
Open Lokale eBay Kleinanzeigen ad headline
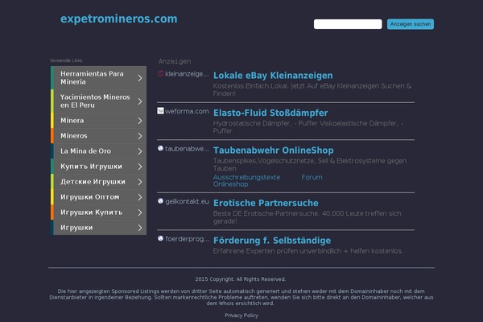273,76
